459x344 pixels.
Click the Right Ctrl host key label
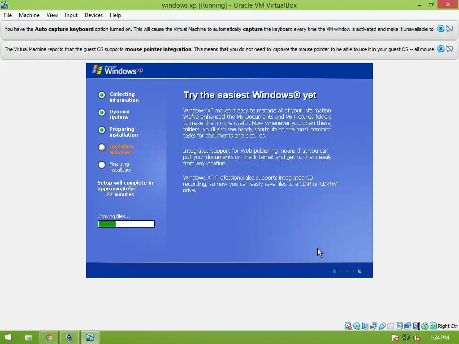448,326
